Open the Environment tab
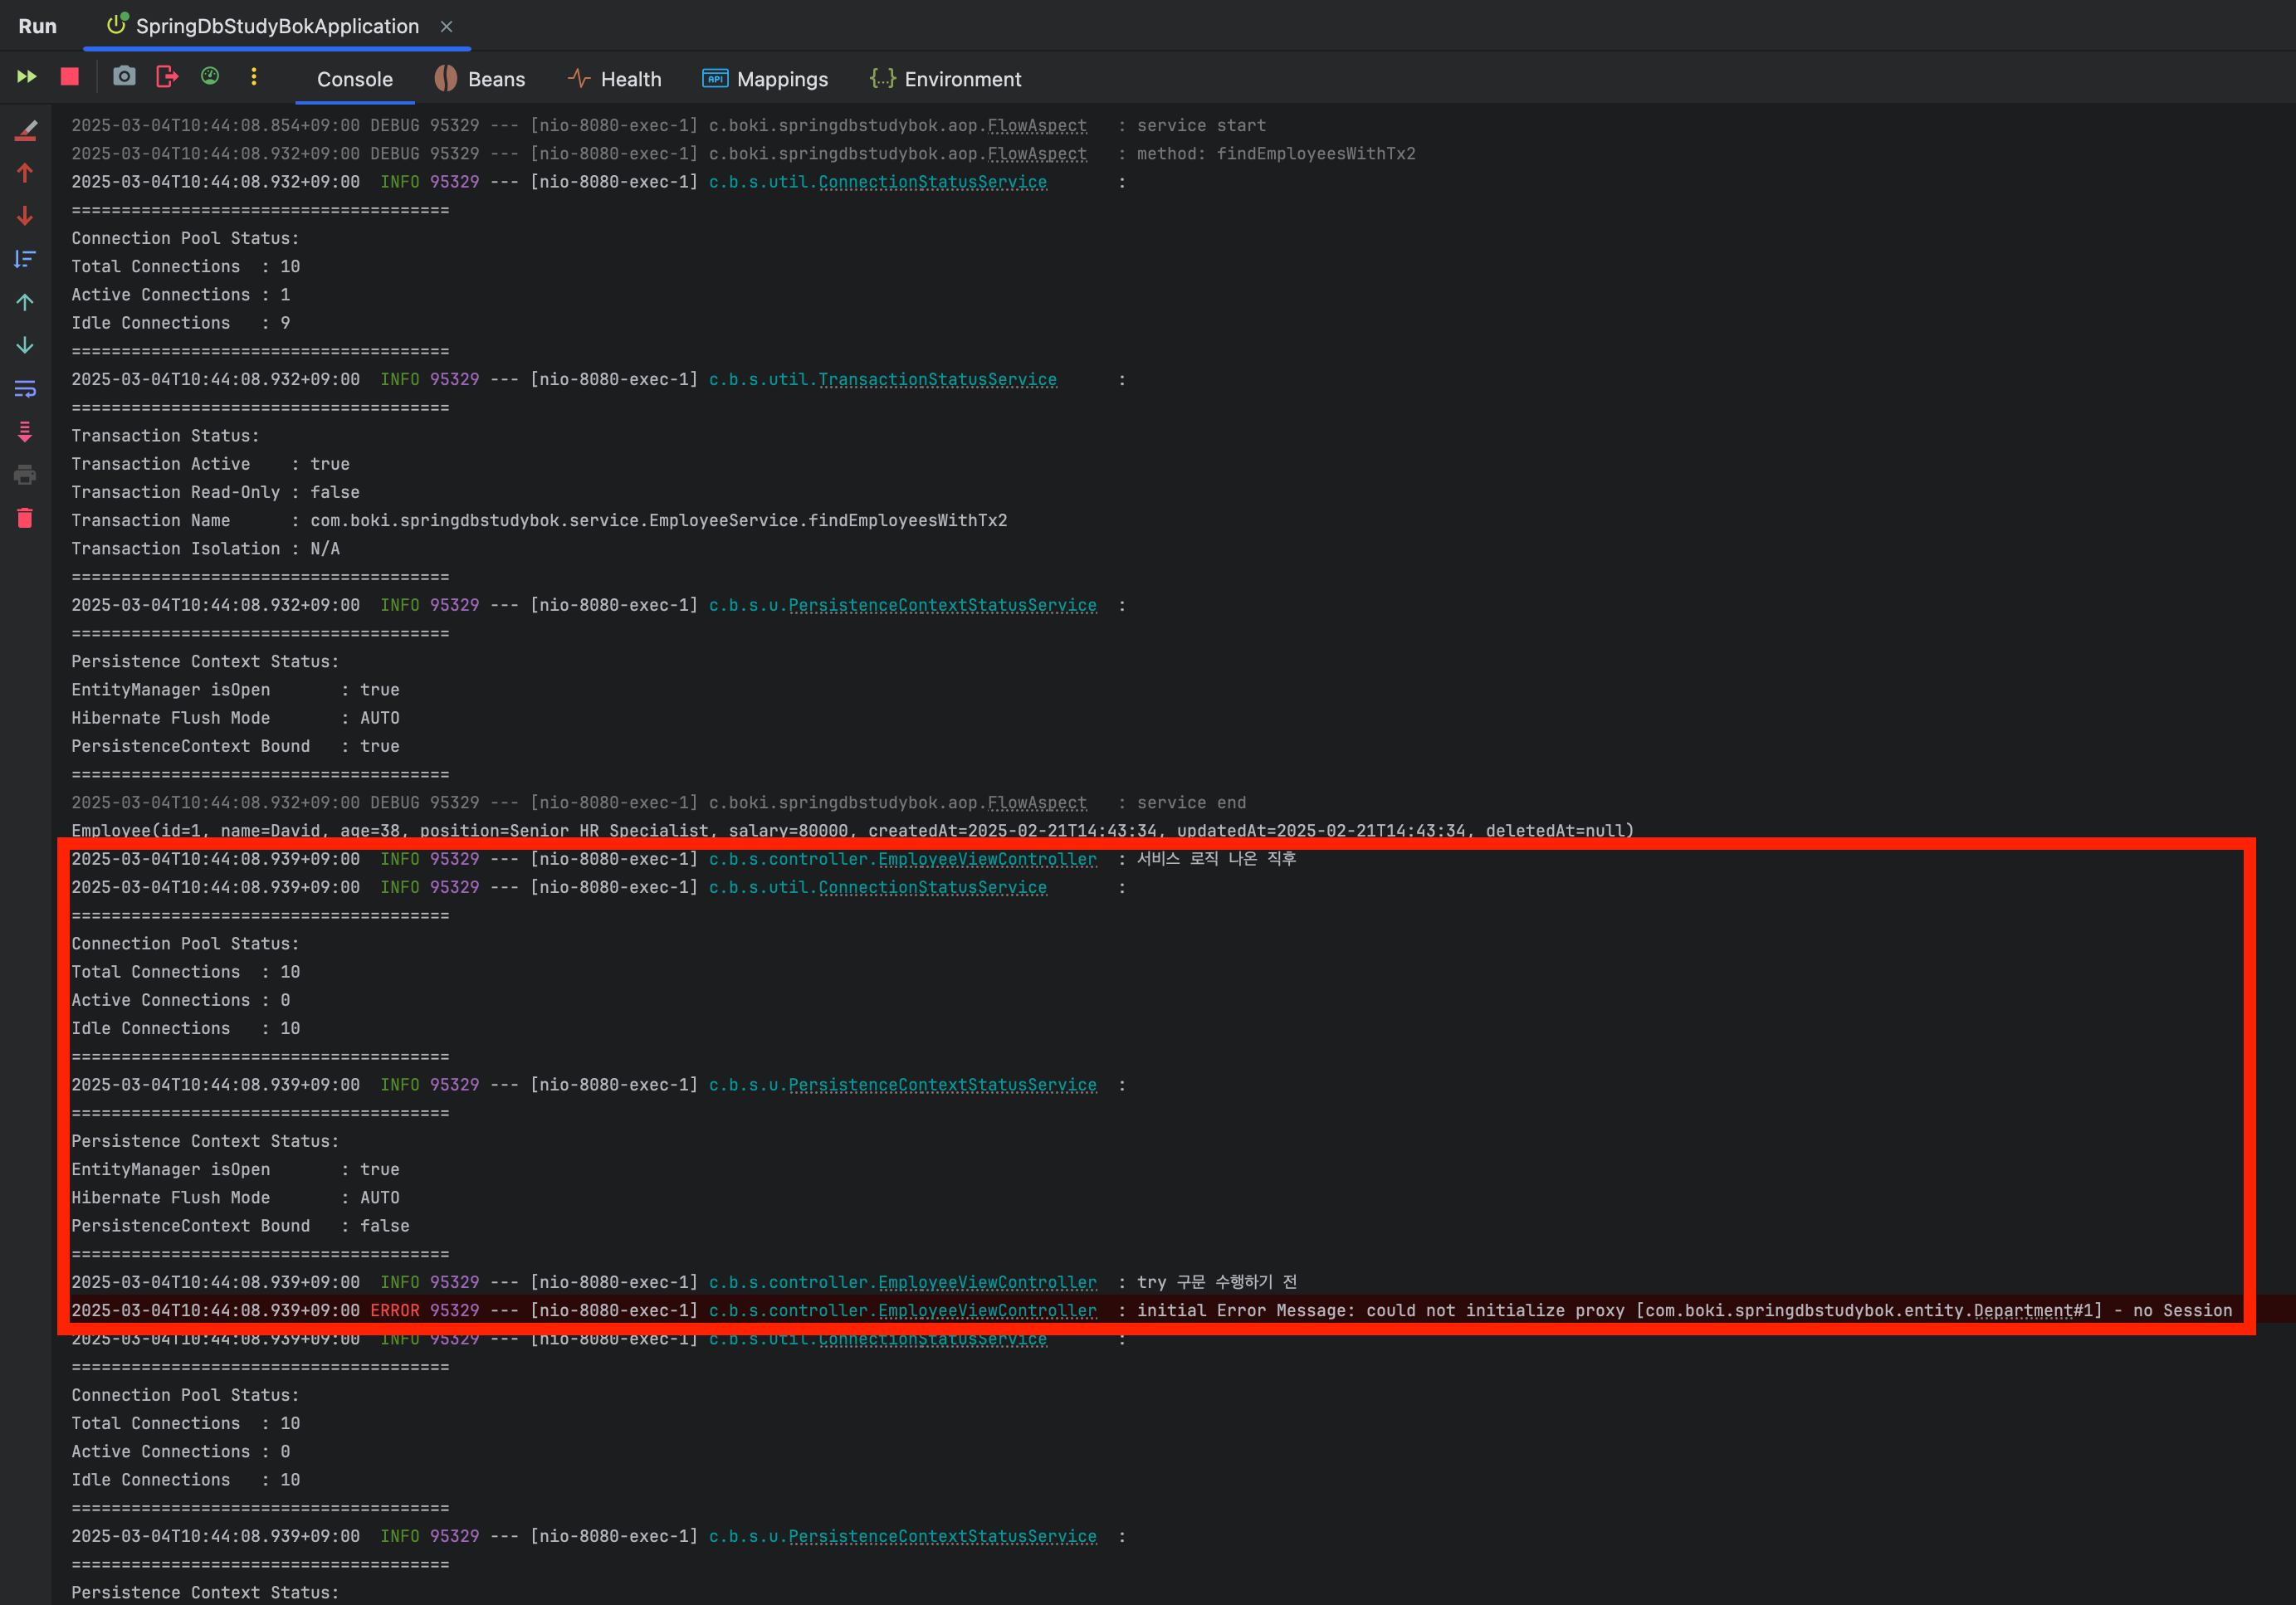This screenshot has width=2296, height=1605. coord(945,79)
